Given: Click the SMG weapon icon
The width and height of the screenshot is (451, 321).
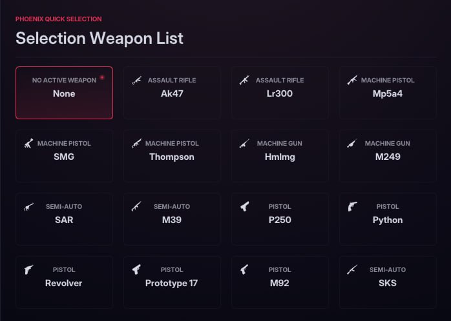Looking at the screenshot, I should point(28,143).
